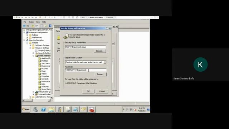Screen dimensions: 229x129
Task: Open the View menu
Action: click(x=38, y=22)
